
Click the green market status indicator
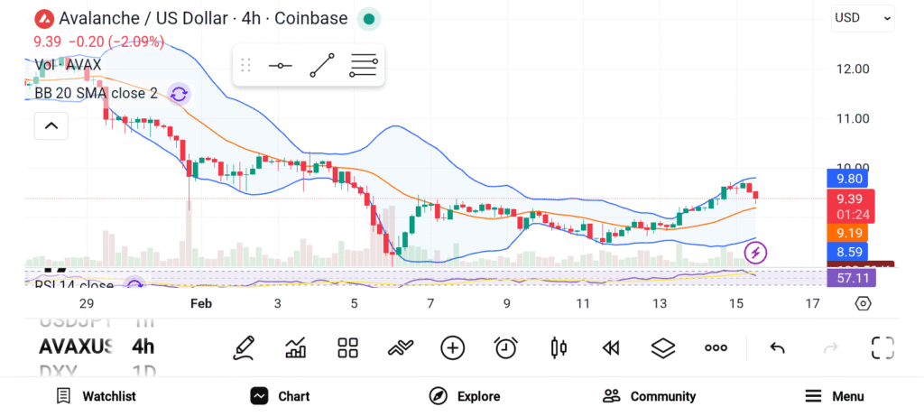click(x=367, y=18)
